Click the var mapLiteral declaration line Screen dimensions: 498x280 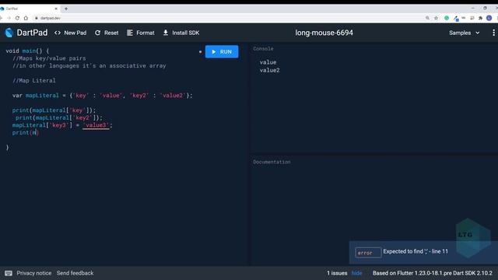pos(102,96)
